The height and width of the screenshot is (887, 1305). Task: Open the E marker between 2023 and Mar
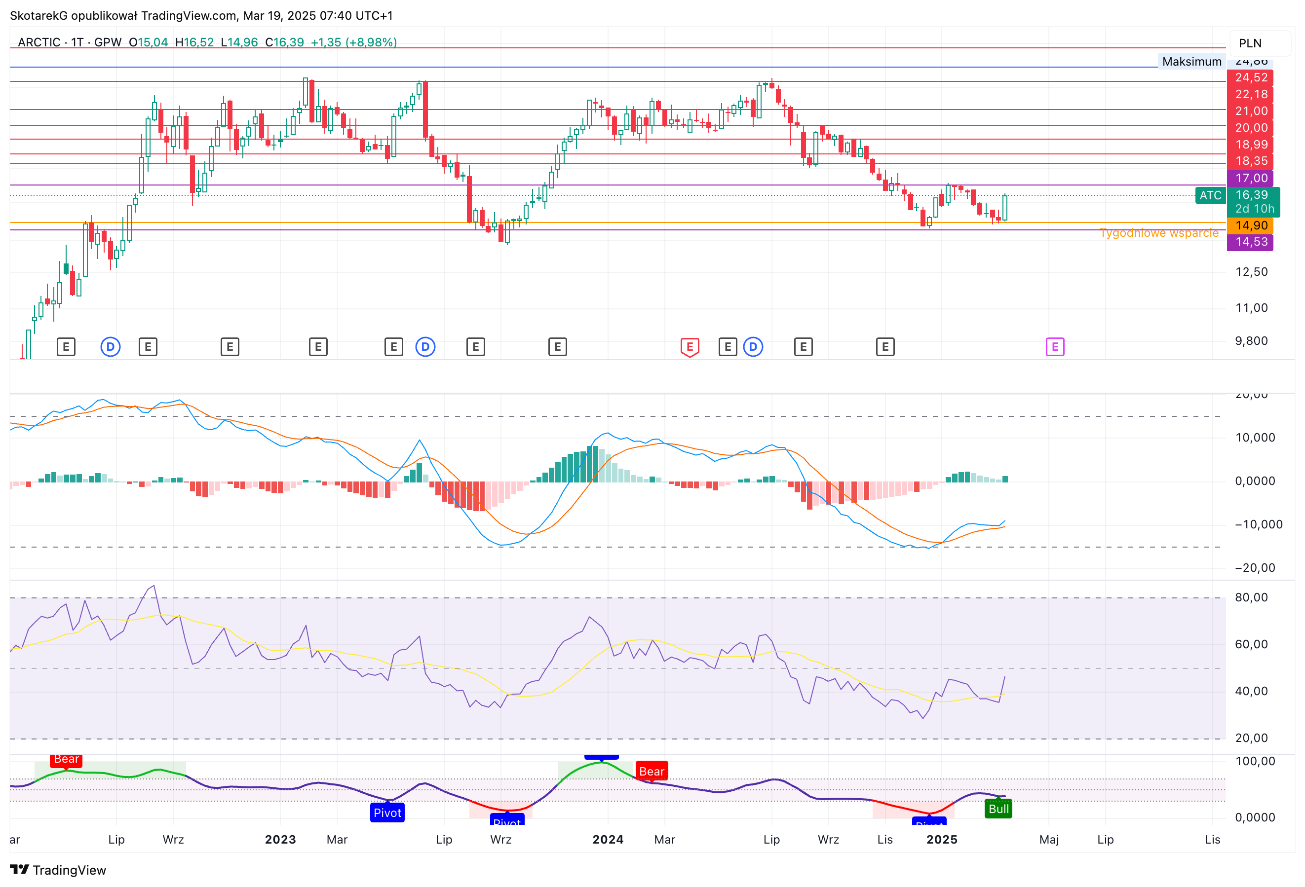tap(318, 347)
